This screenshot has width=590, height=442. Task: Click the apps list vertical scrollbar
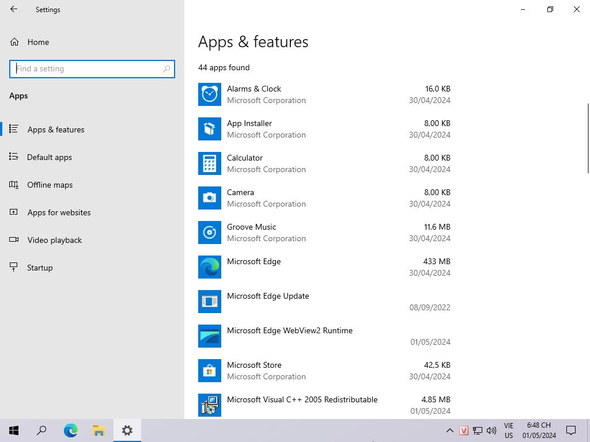coord(588,138)
